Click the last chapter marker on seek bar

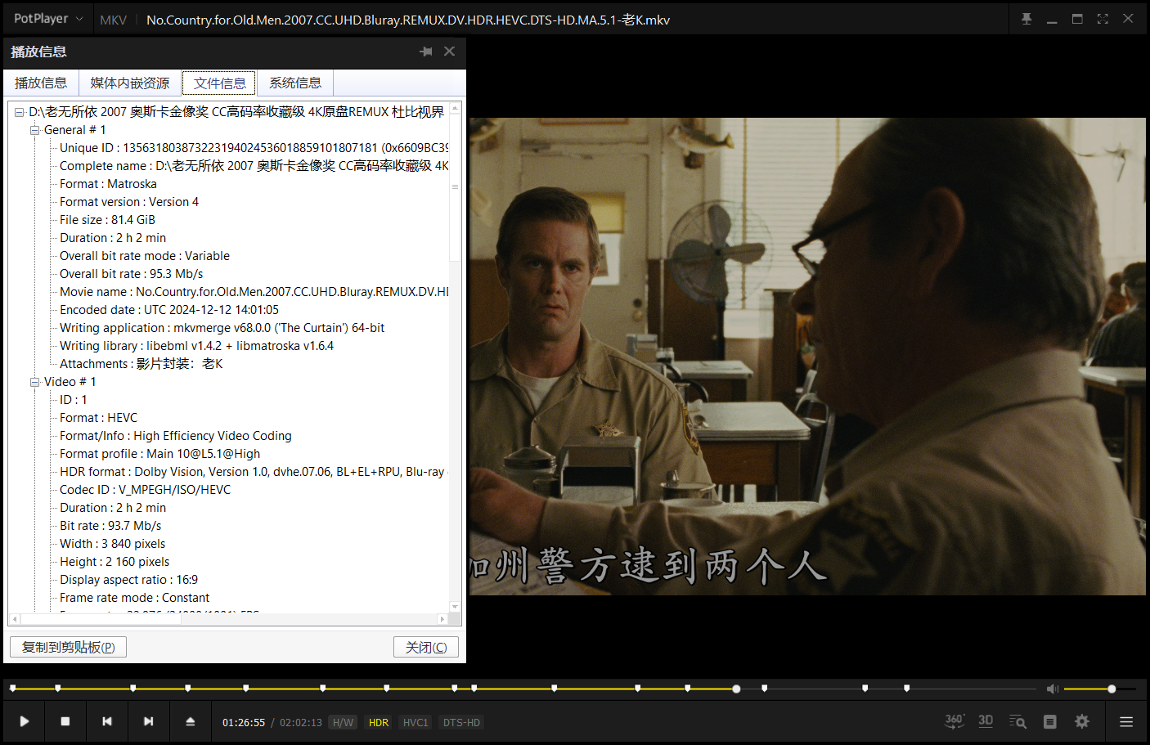pyautogui.click(x=906, y=688)
